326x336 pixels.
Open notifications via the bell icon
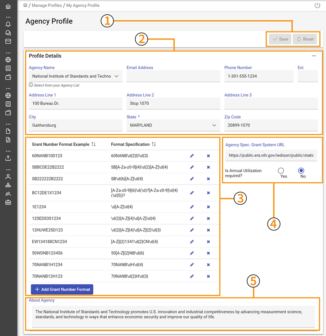pos(8,24)
